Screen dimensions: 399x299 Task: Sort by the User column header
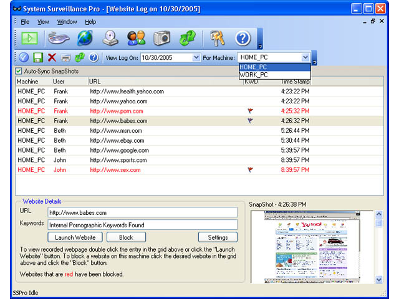(x=70, y=82)
